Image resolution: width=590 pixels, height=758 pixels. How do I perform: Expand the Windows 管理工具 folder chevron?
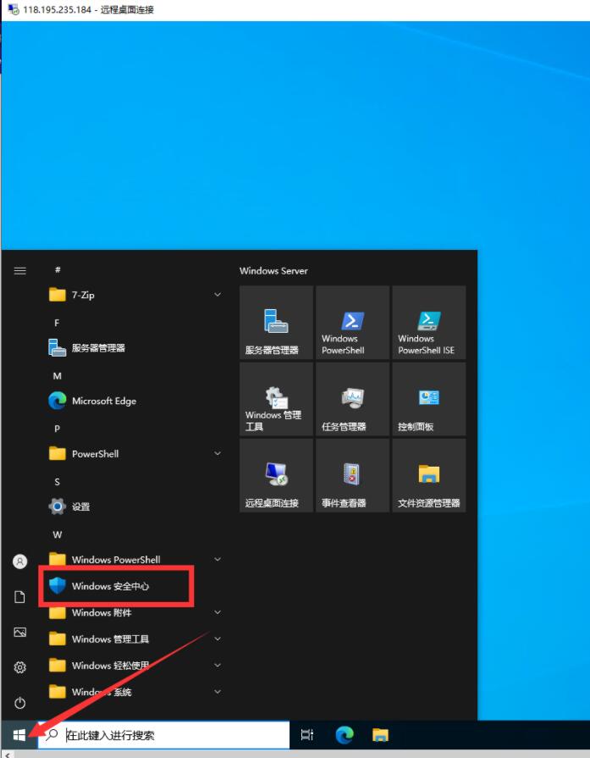(218, 639)
